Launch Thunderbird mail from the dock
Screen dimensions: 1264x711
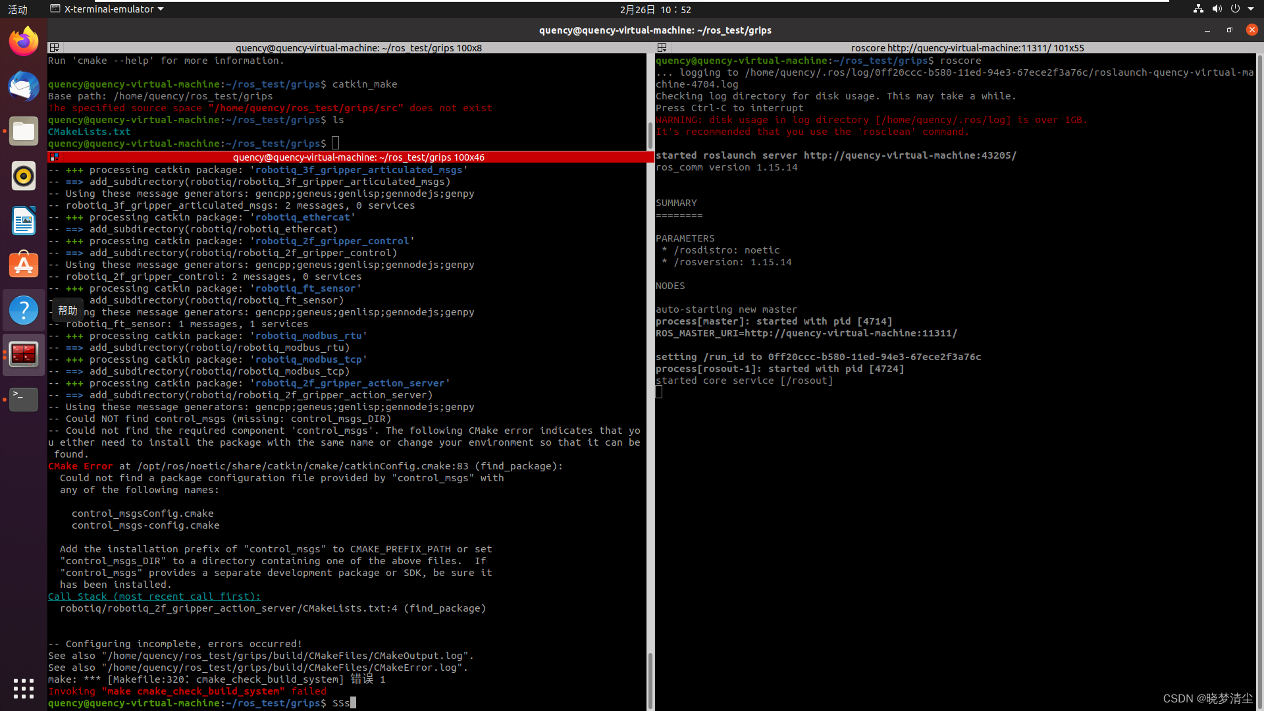(x=24, y=86)
